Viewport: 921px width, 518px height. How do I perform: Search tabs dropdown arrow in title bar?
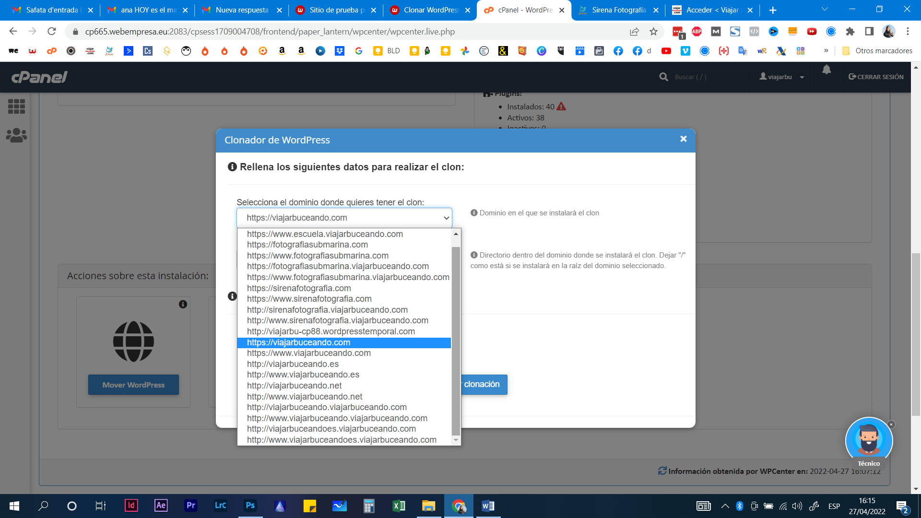825,10
